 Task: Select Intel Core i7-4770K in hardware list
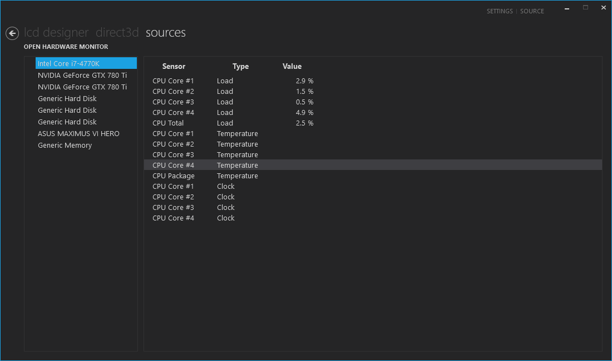(x=86, y=63)
